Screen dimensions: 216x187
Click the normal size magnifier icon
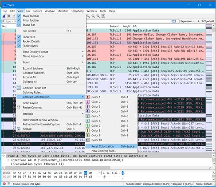tap(98, 16)
